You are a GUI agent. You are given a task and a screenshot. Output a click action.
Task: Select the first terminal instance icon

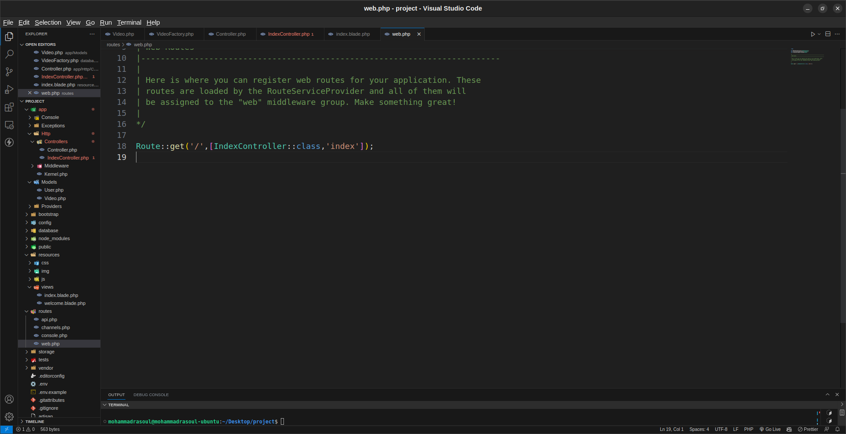pyautogui.click(x=829, y=413)
